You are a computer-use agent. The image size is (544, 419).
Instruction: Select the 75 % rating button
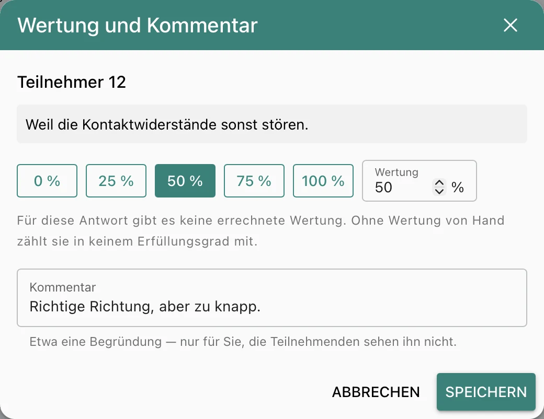coord(254,181)
